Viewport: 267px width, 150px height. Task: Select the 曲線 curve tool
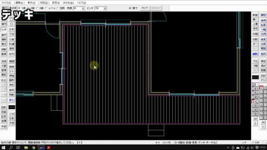[4, 54]
